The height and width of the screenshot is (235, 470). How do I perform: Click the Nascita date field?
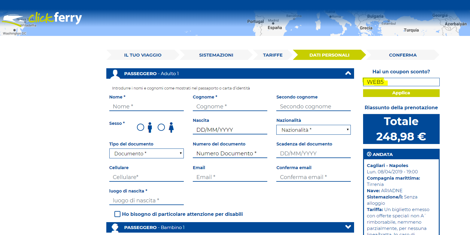pos(230,130)
